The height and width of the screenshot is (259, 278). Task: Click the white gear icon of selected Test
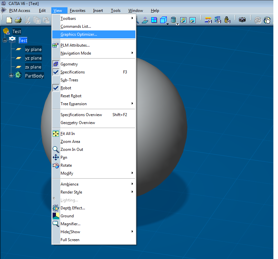[x=12, y=40]
